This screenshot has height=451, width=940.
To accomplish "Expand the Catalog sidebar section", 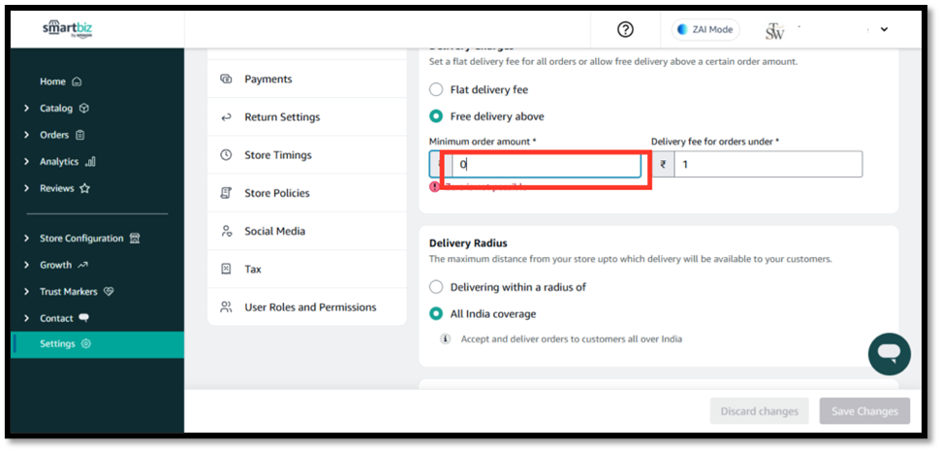I will (26, 109).
